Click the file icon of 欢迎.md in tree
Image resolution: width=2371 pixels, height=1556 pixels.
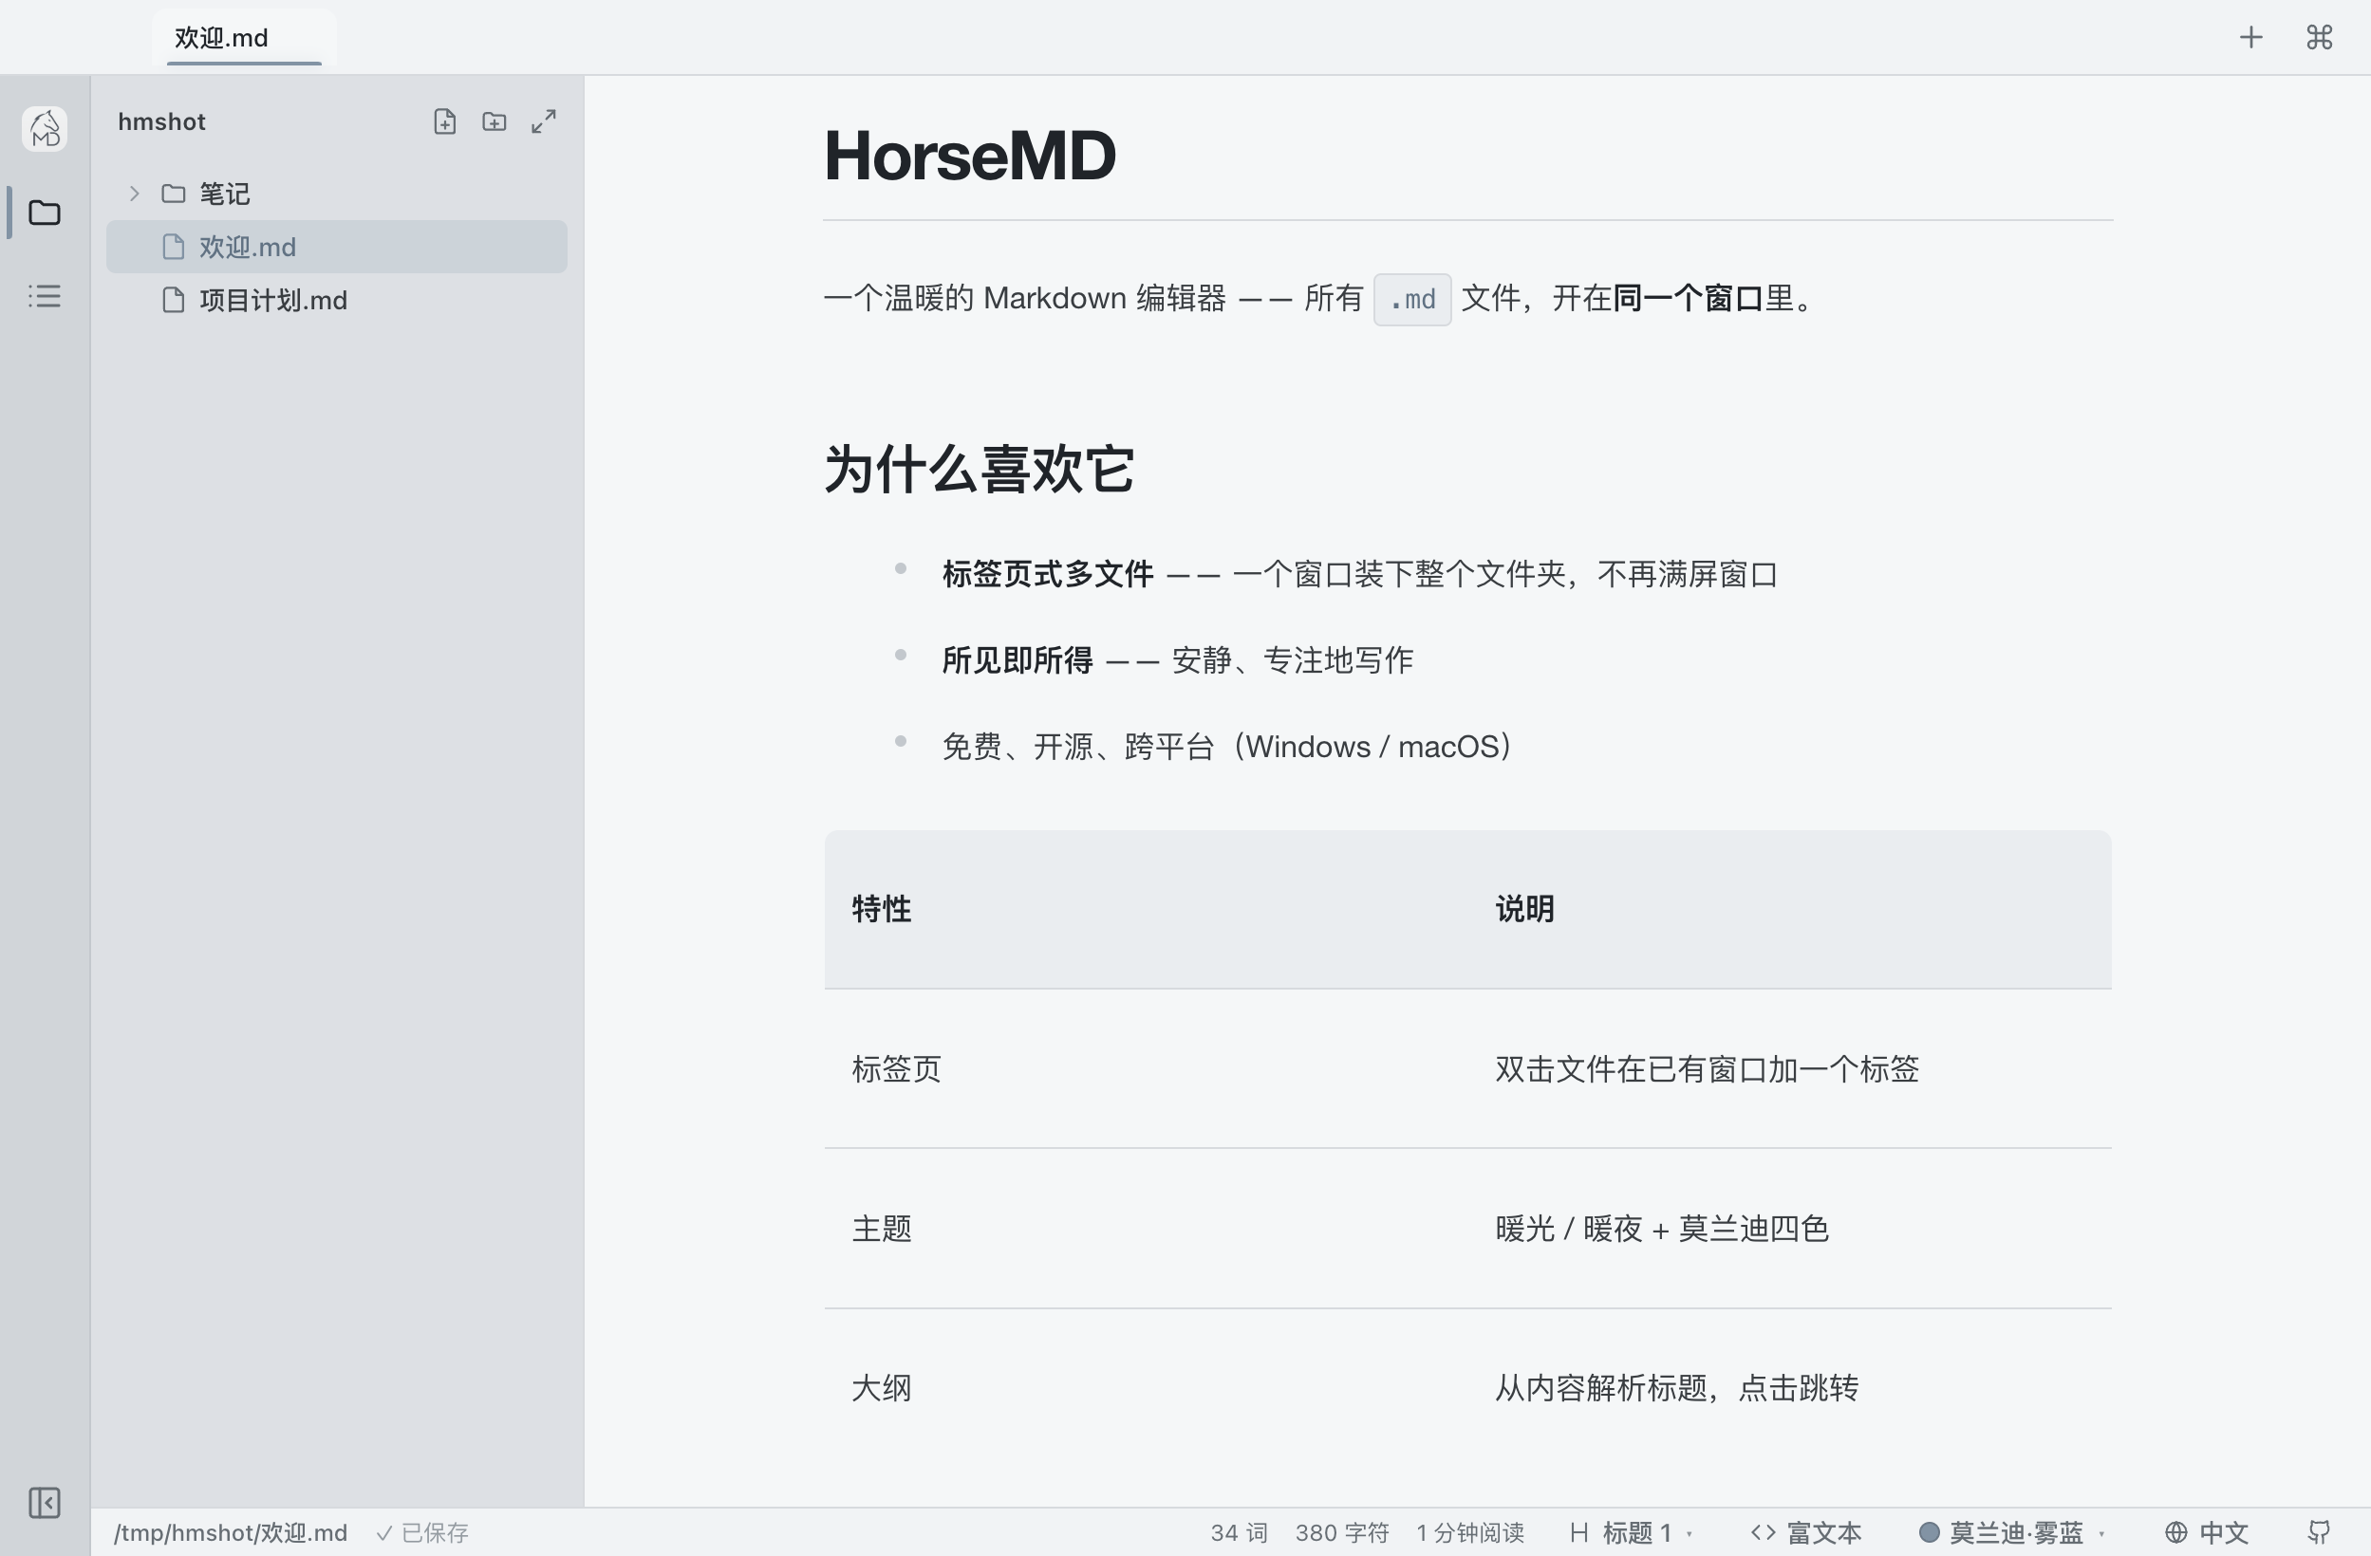pos(174,247)
